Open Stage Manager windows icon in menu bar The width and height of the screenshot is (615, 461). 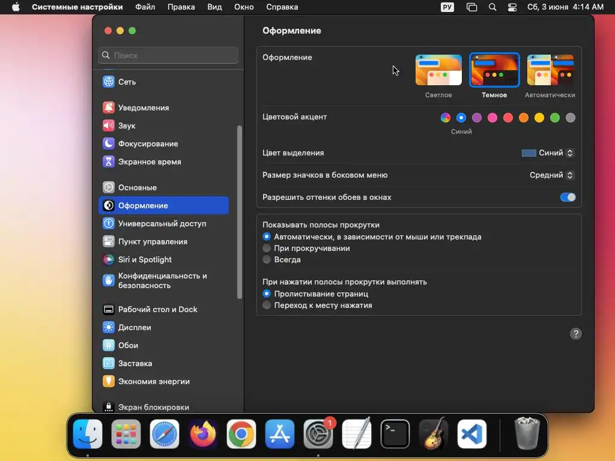pyautogui.click(x=472, y=7)
